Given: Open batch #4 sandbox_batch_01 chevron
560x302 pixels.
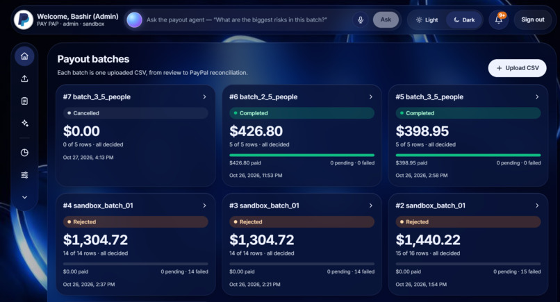Looking at the screenshot, I should click(204, 205).
